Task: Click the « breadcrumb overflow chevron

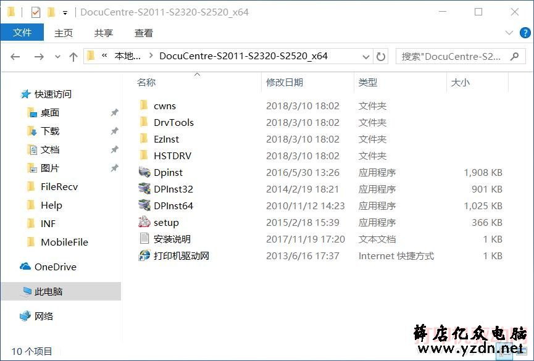Action: (x=104, y=56)
